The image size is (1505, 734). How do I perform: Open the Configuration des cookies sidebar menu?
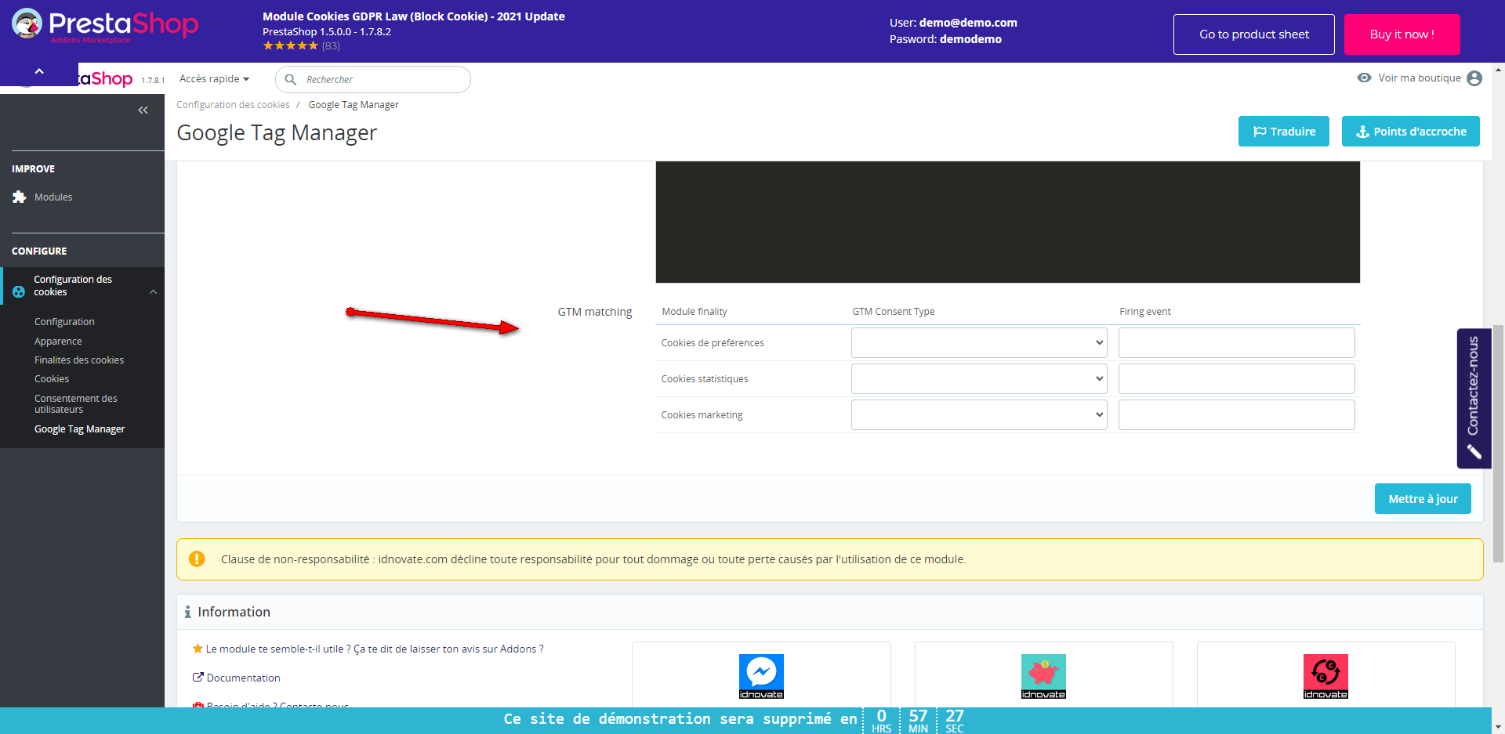coord(73,286)
